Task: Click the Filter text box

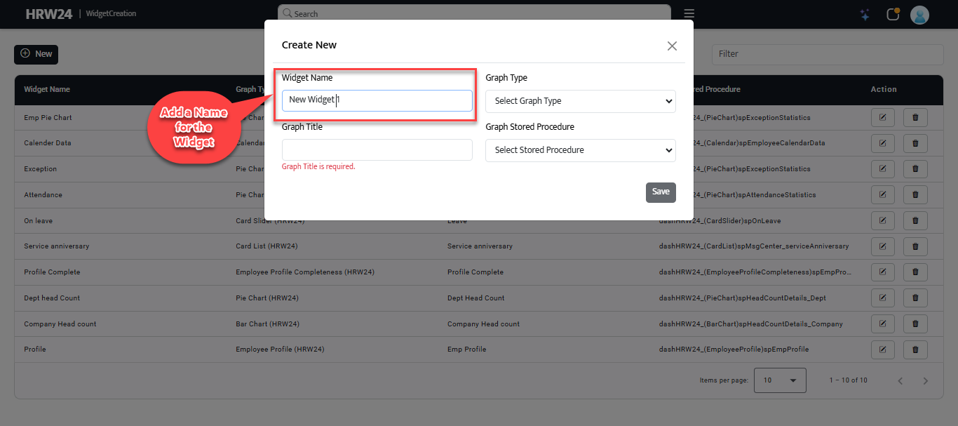Action: 828,54
